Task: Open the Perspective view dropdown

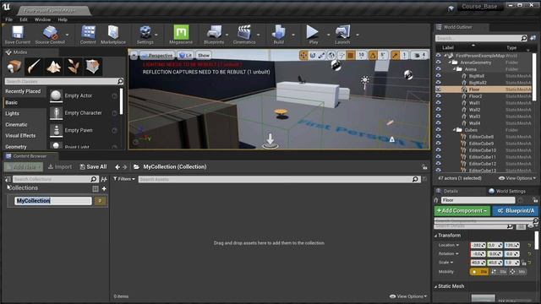Action: pos(157,55)
